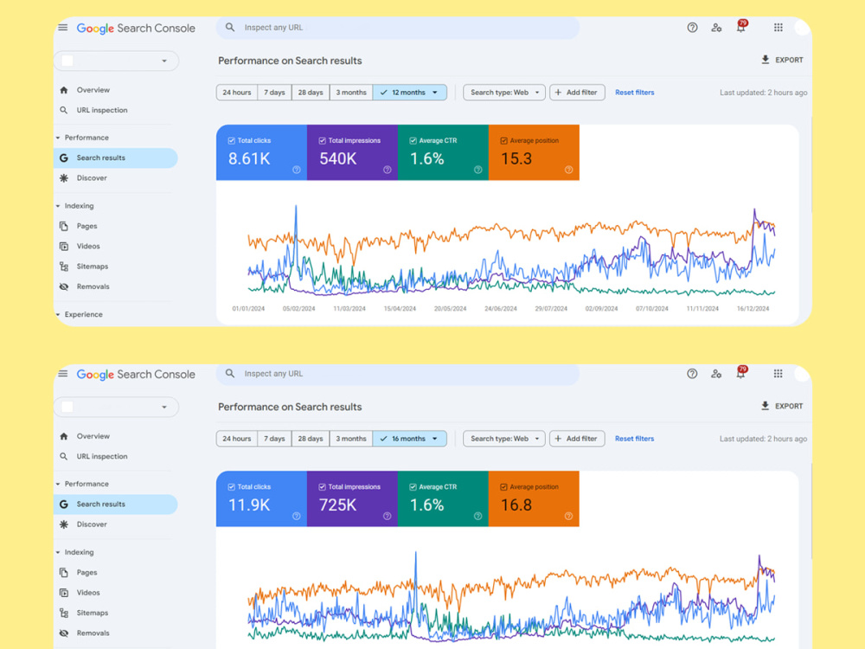Open Search type: Web dropdown in bottom panel
Viewport: 865px width, 649px height.
click(504, 439)
